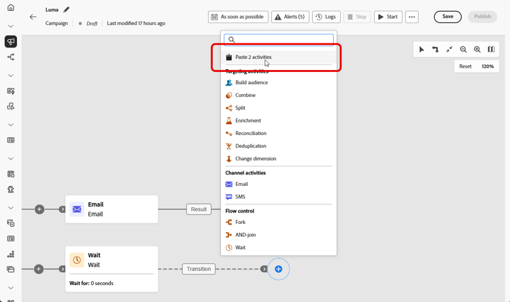Reset the canvas zoom level
The width and height of the screenshot is (510, 302).
[465, 67]
